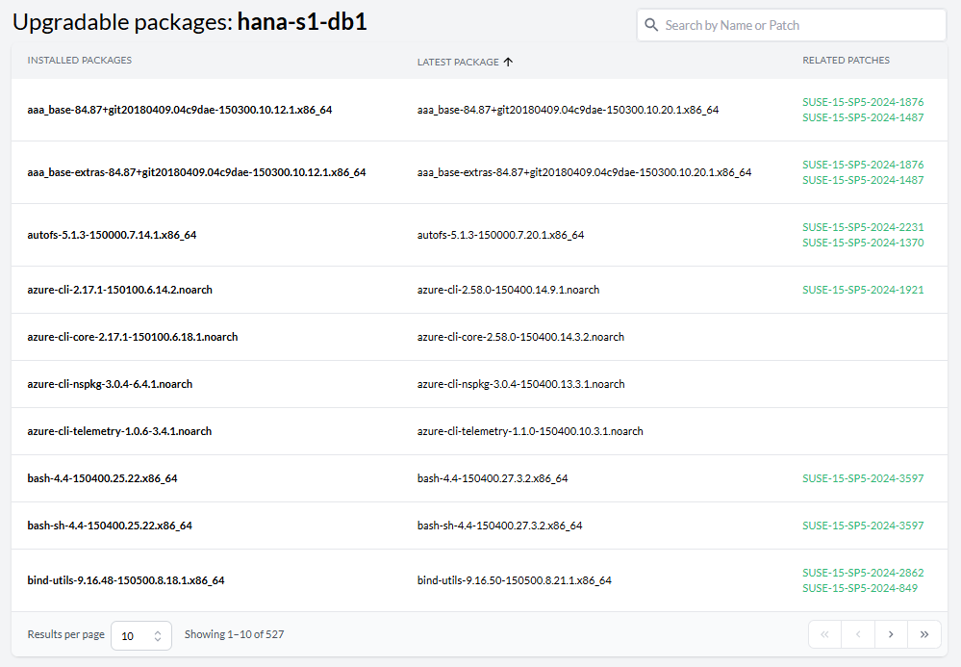Open the results per page dropdown
Screen dimensions: 961x667
[x=141, y=635]
